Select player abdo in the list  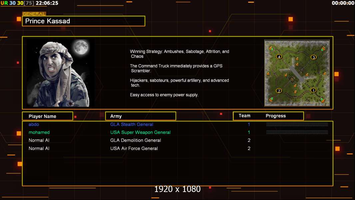point(34,124)
